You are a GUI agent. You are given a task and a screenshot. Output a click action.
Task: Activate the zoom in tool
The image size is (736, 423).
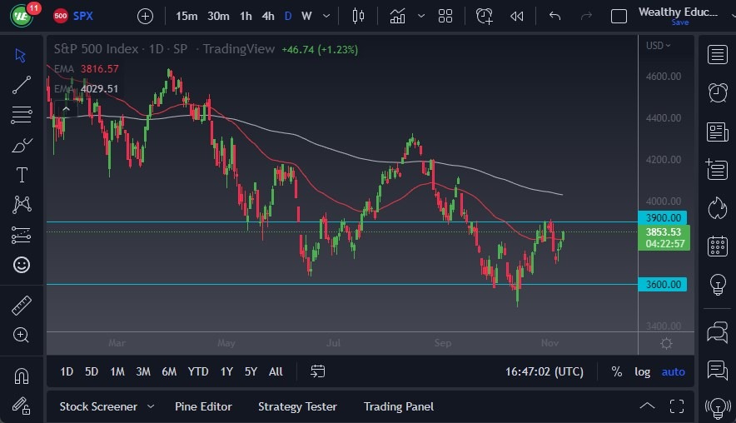pyautogui.click(x=21, y=335)
